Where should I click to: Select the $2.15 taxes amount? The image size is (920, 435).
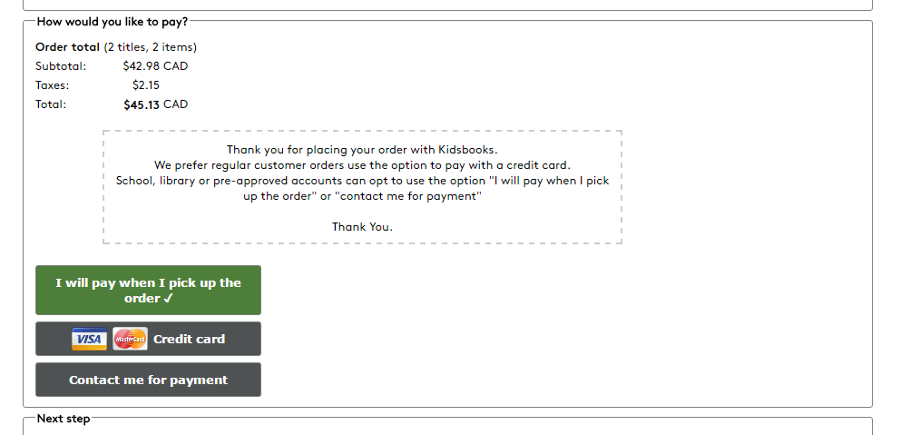(146, 85)
